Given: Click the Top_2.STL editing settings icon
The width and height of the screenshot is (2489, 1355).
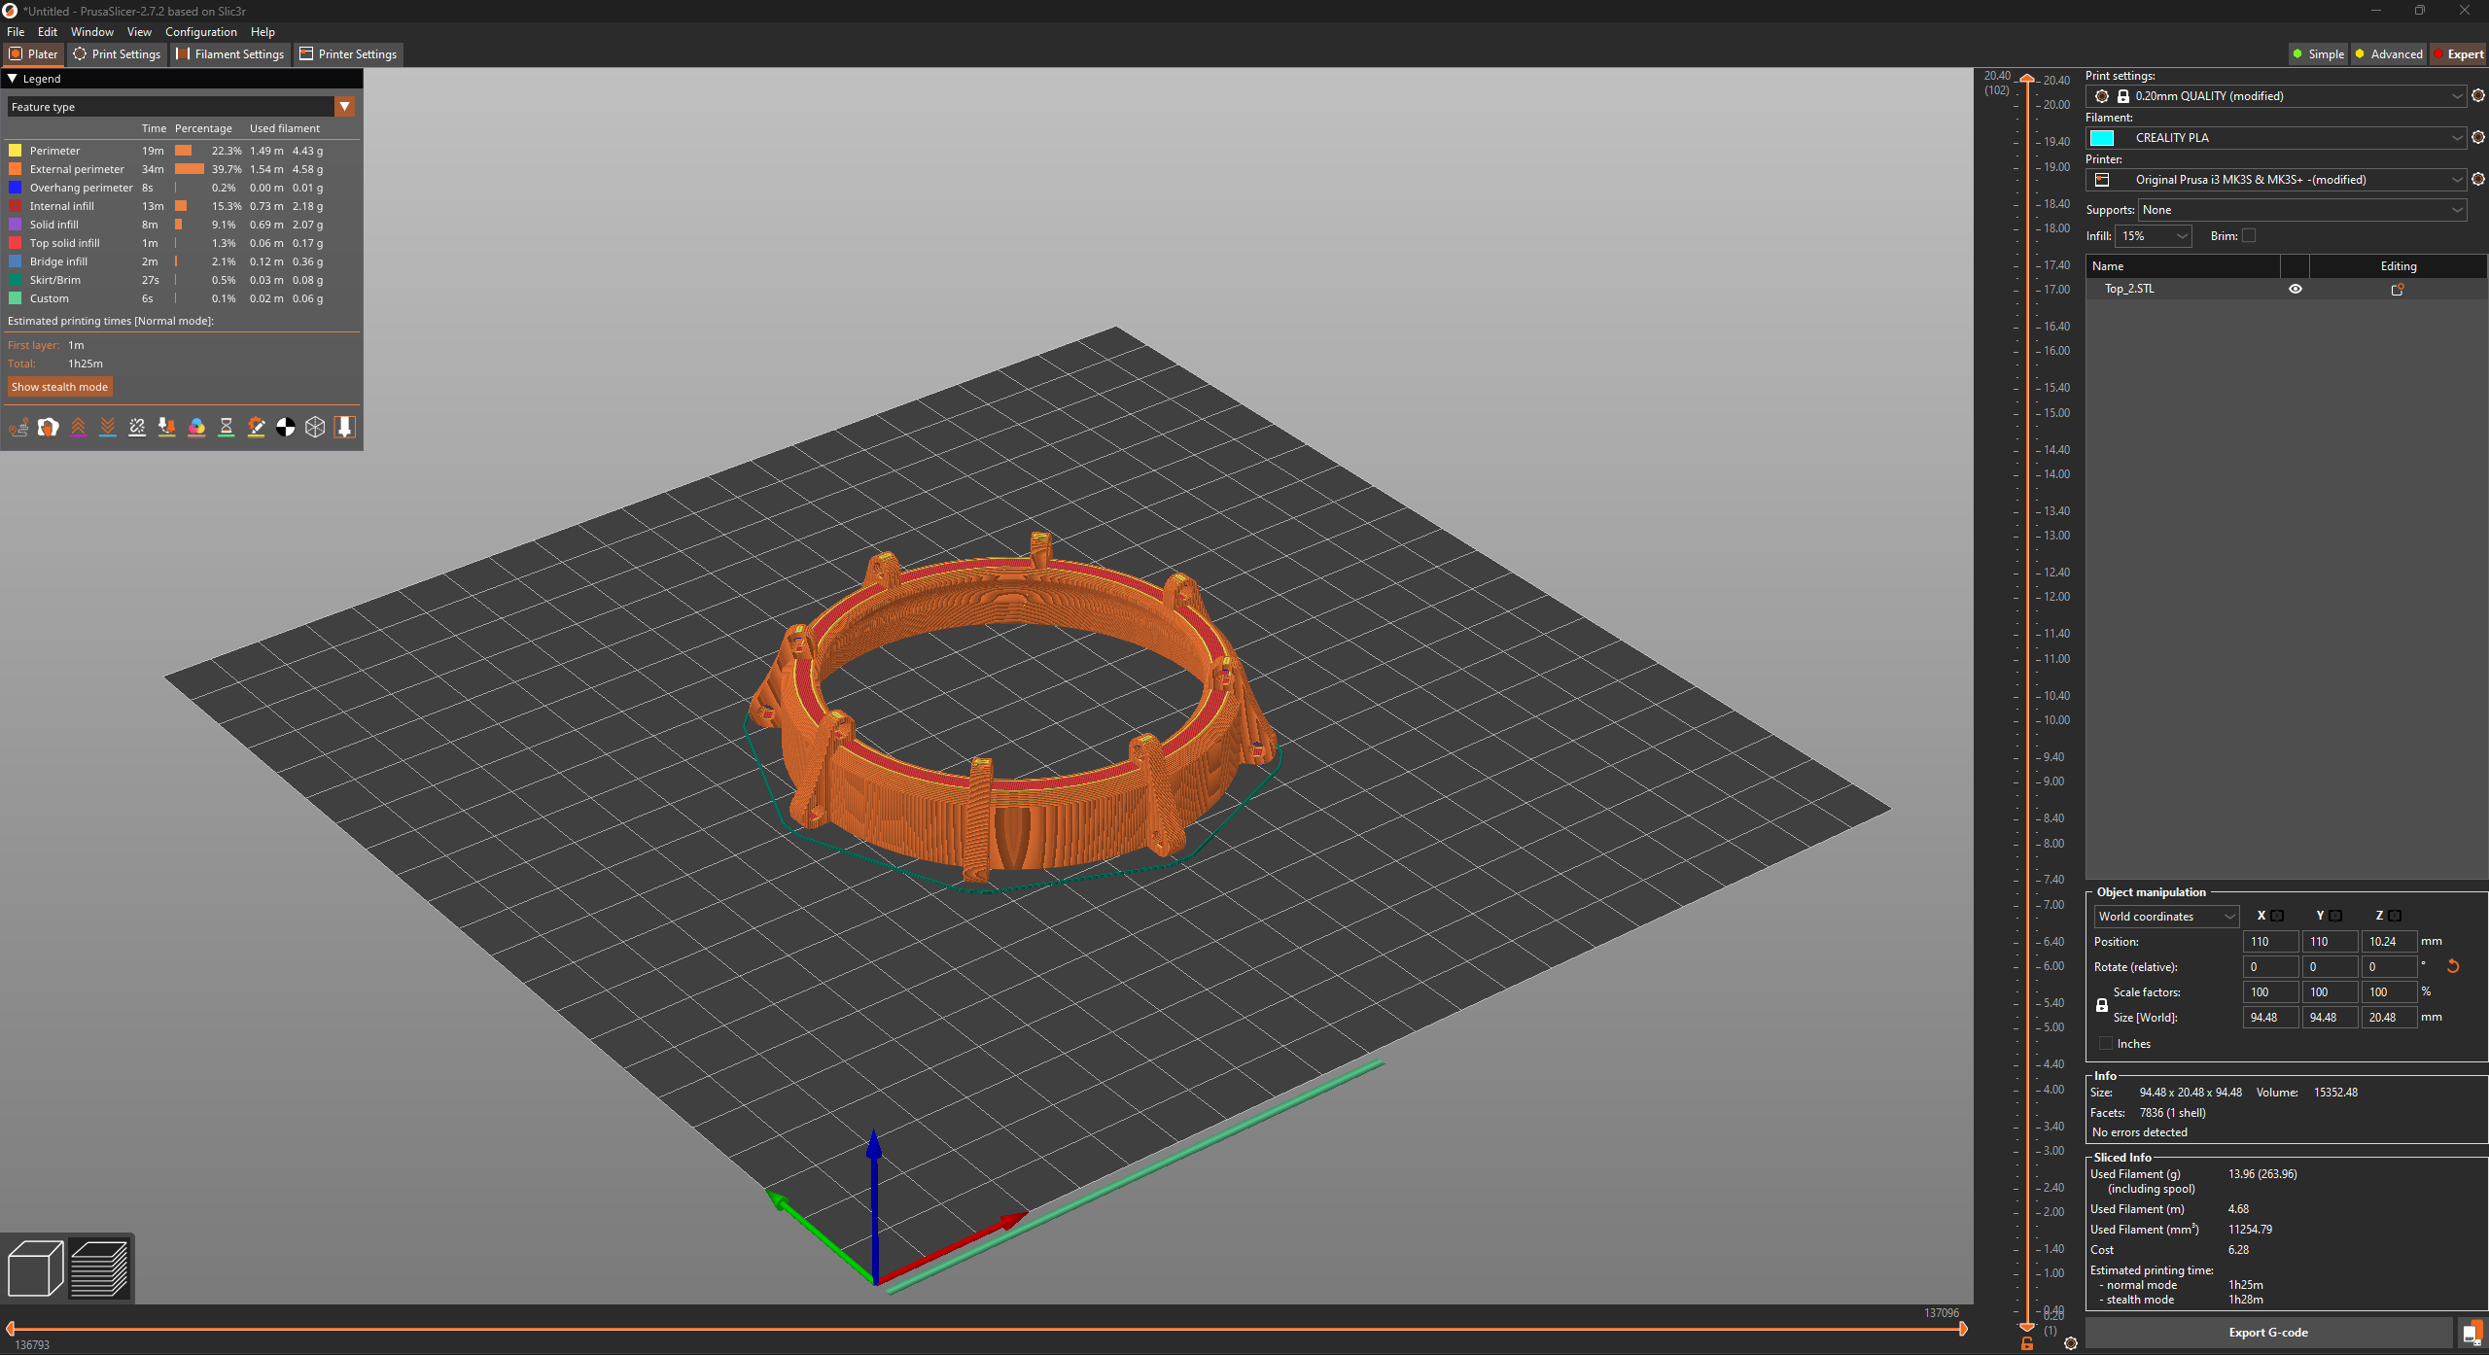Looking at the screenshot, I should 2398,289.
